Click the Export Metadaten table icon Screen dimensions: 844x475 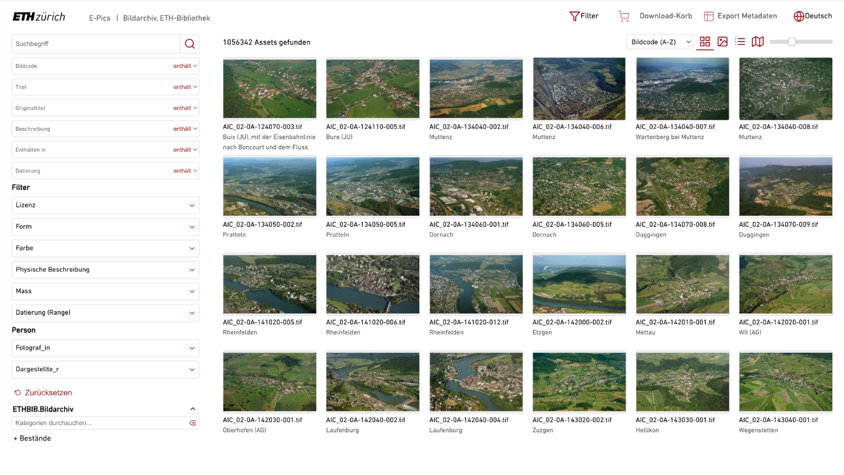coord(709,16)
